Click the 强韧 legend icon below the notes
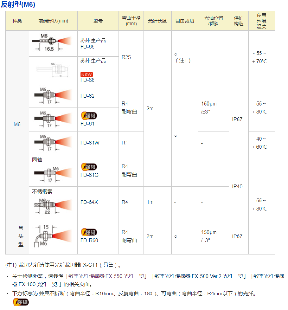This screenshot has width=288, height=310. [x=21, y=303]
